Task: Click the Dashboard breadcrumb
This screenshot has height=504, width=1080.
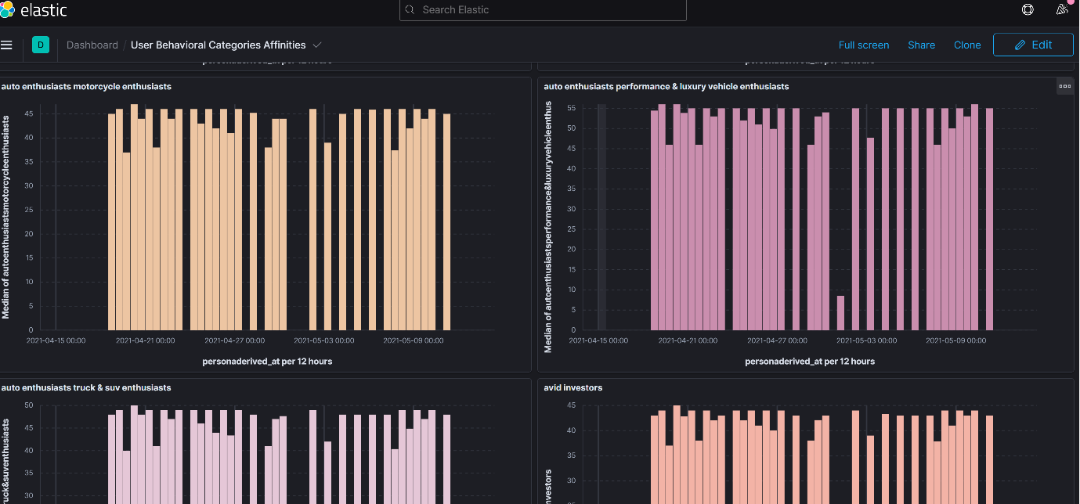Action: point(92,45)
